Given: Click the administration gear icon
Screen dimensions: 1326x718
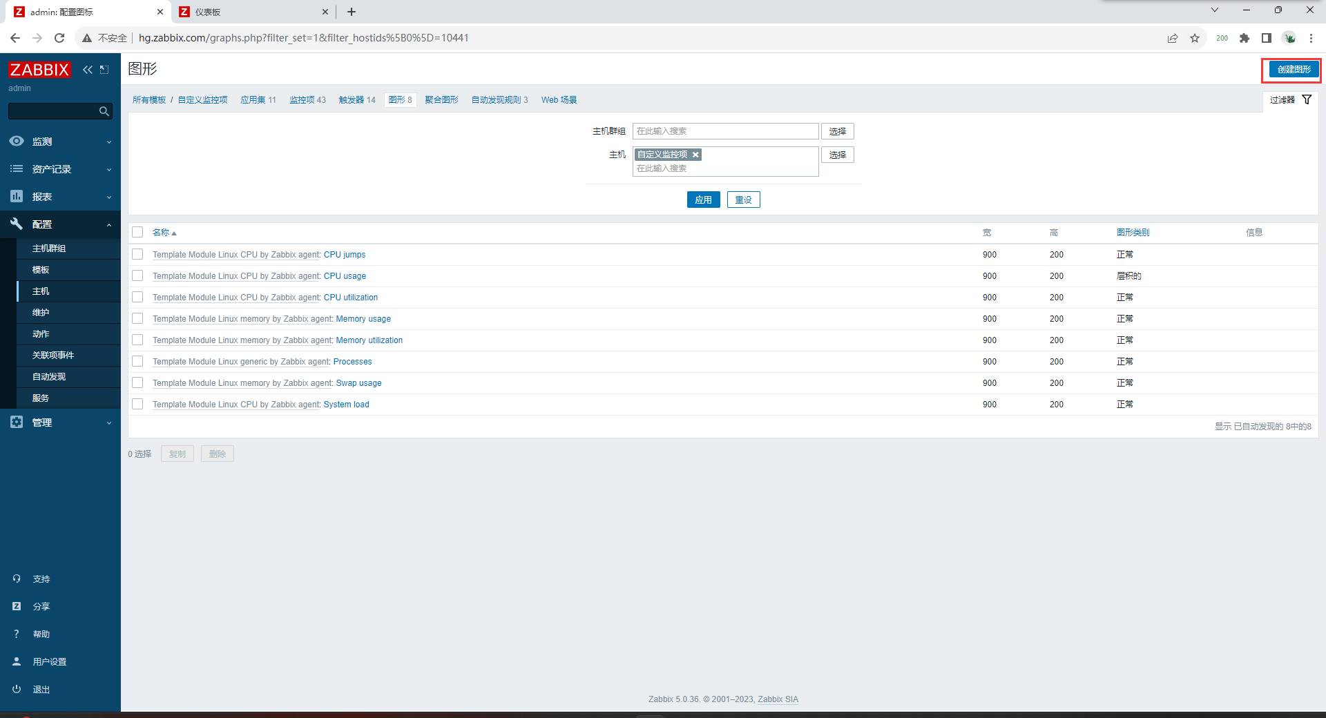Looking at the screenshot, I should (x=17, y=422).
